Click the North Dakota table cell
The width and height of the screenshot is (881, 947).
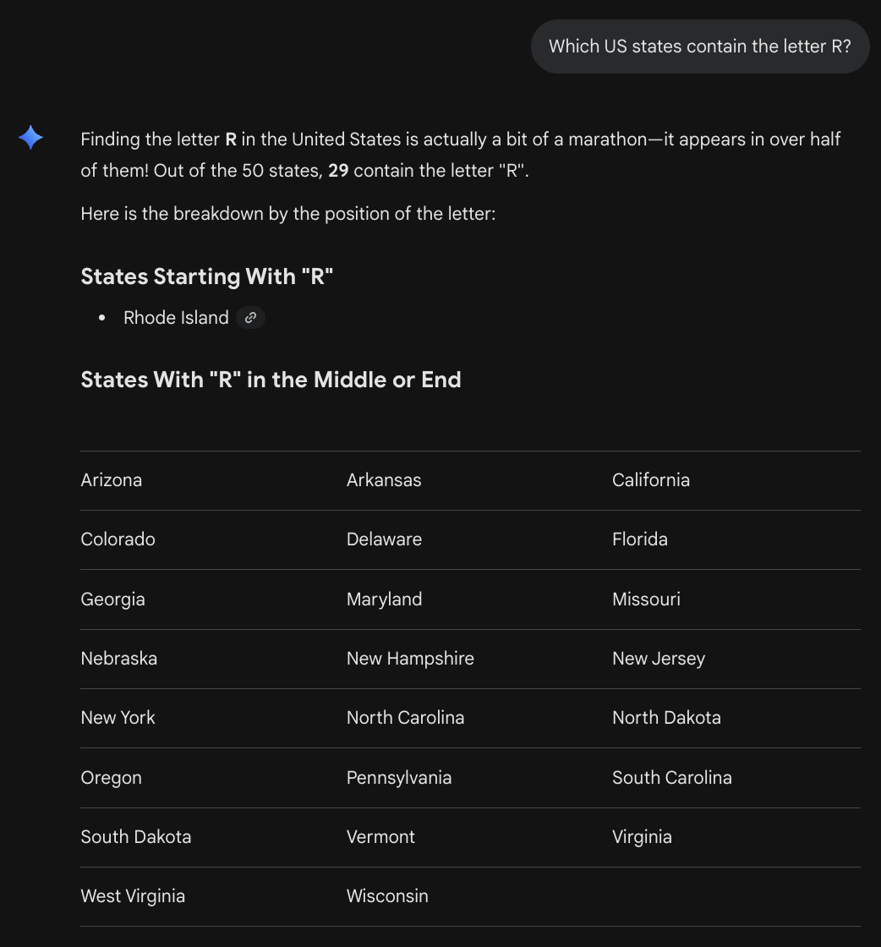(x=666, y=718)
